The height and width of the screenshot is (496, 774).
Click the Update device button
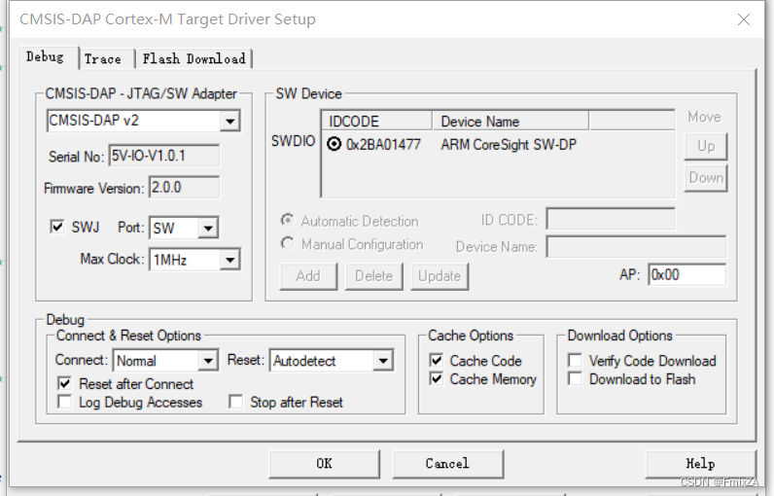pyautogui.click(x=440, y=276)
